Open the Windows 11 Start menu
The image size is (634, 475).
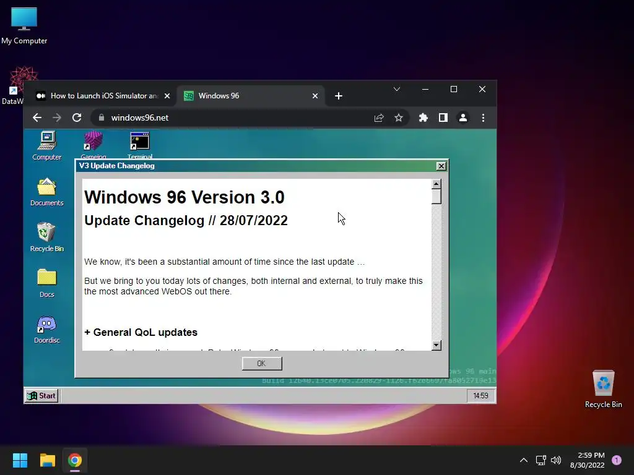coord(20,460)
